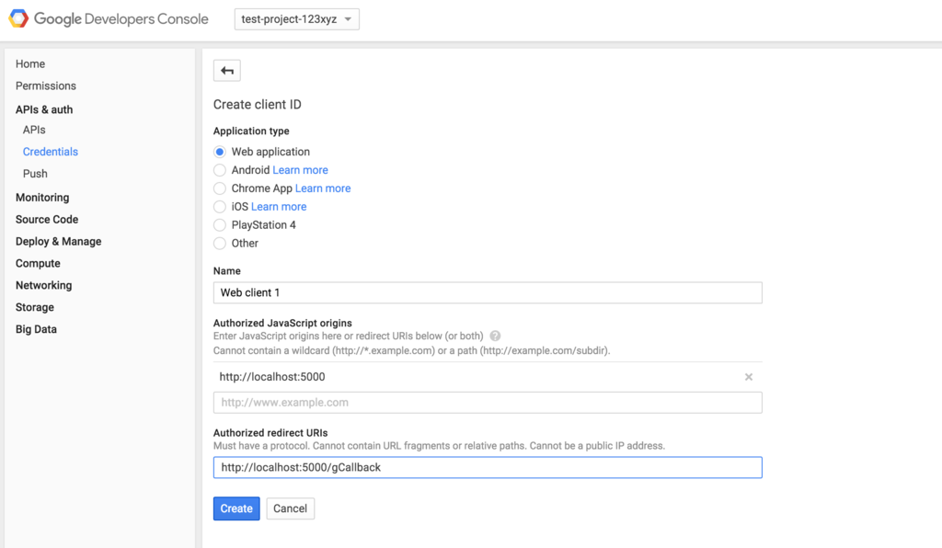Select PlayStation 4 application type

[x=220, y=225]
